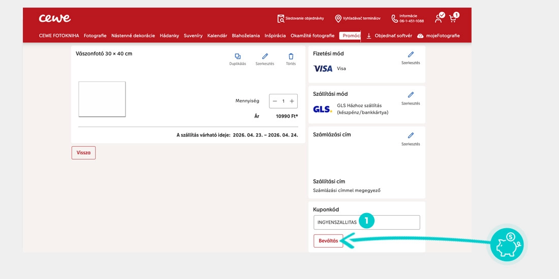Increase quantity with plus button
Image resolution: width=559 pixels, height=279 pixels.
(x=292, y=101)
